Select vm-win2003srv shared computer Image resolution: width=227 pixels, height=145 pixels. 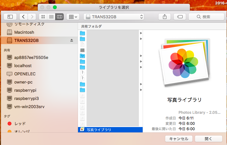click(x=39, y=107)
